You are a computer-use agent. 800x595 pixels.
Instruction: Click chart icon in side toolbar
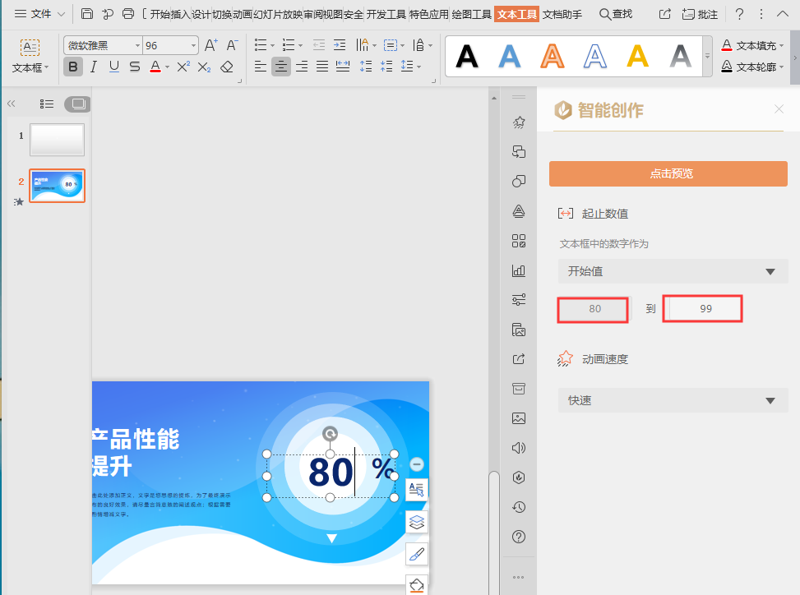(519, 270)
